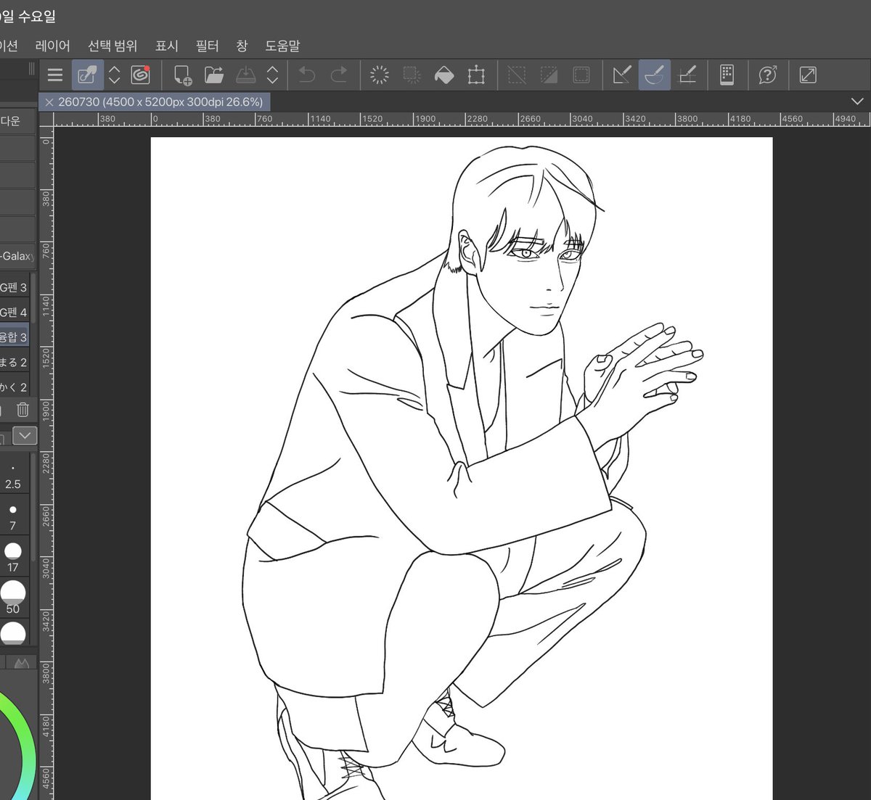This screenshot has height=800, width=871.
Task: Click the Clear (delete) sparkle icon
Action: (380, 75)
